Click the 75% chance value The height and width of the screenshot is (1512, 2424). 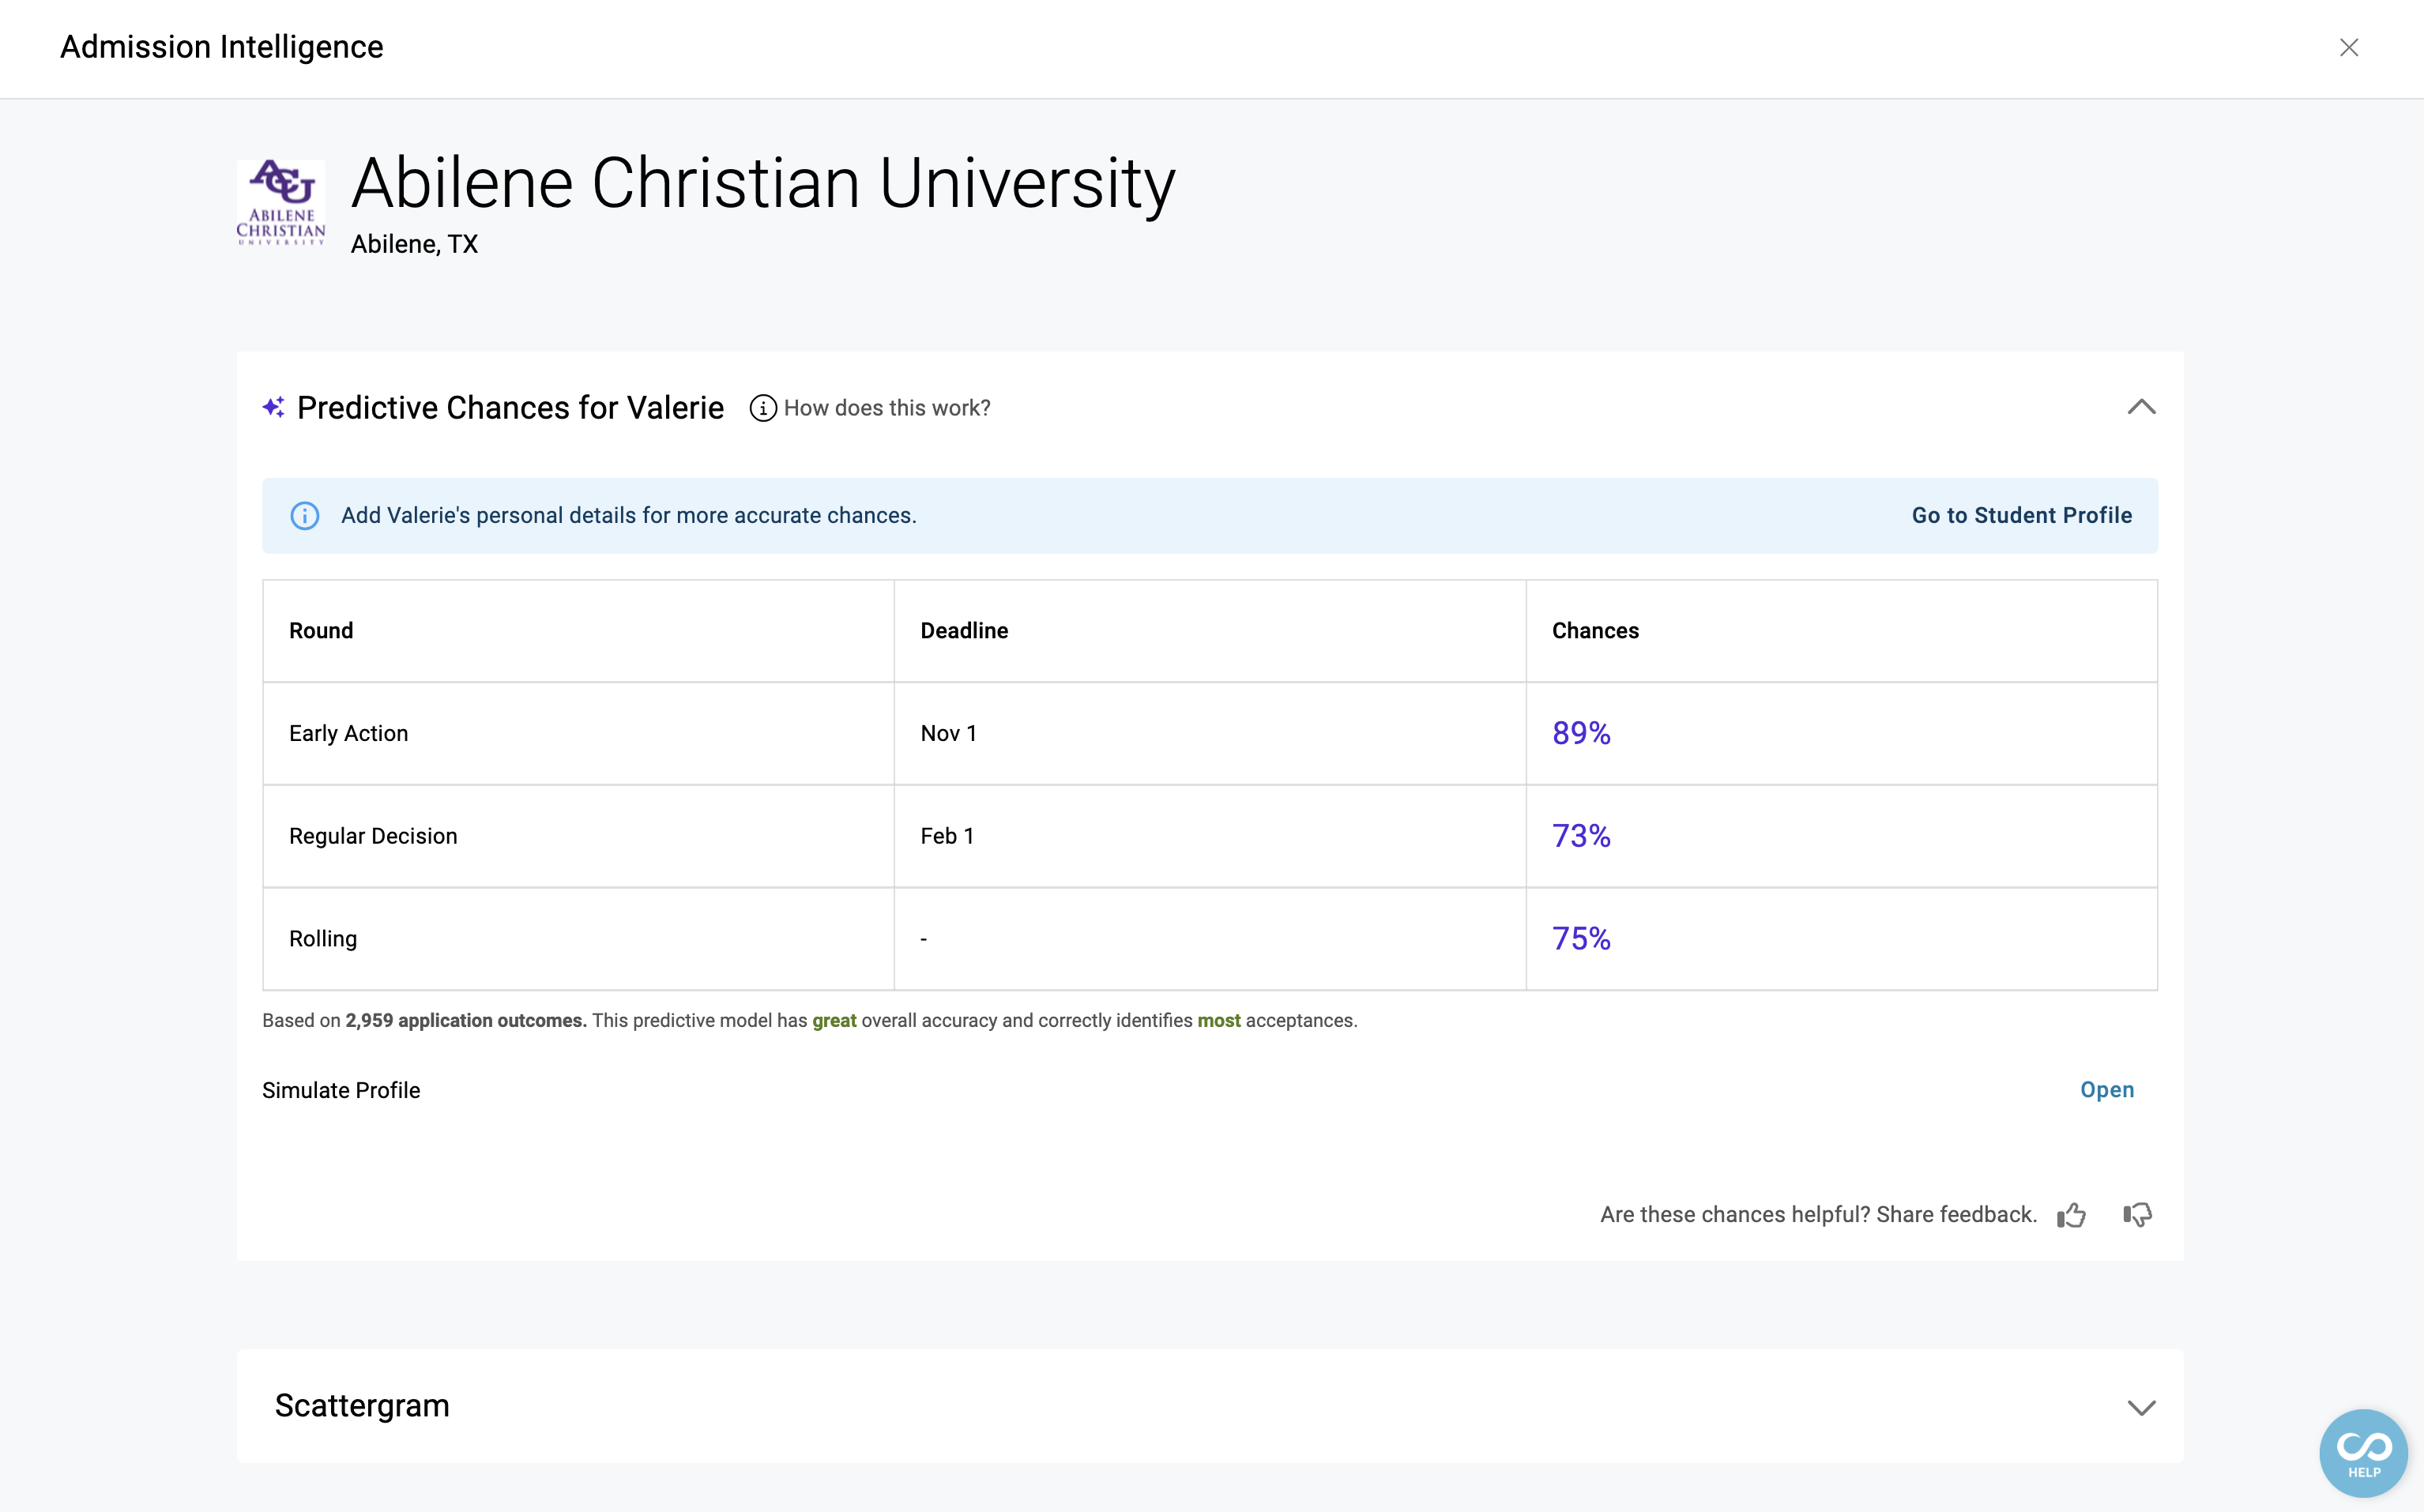tap(1581, 939)
